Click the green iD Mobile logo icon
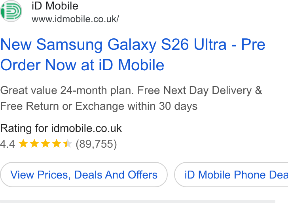The height and width of the screenshot is (203, 288). [x=11, y=11]
